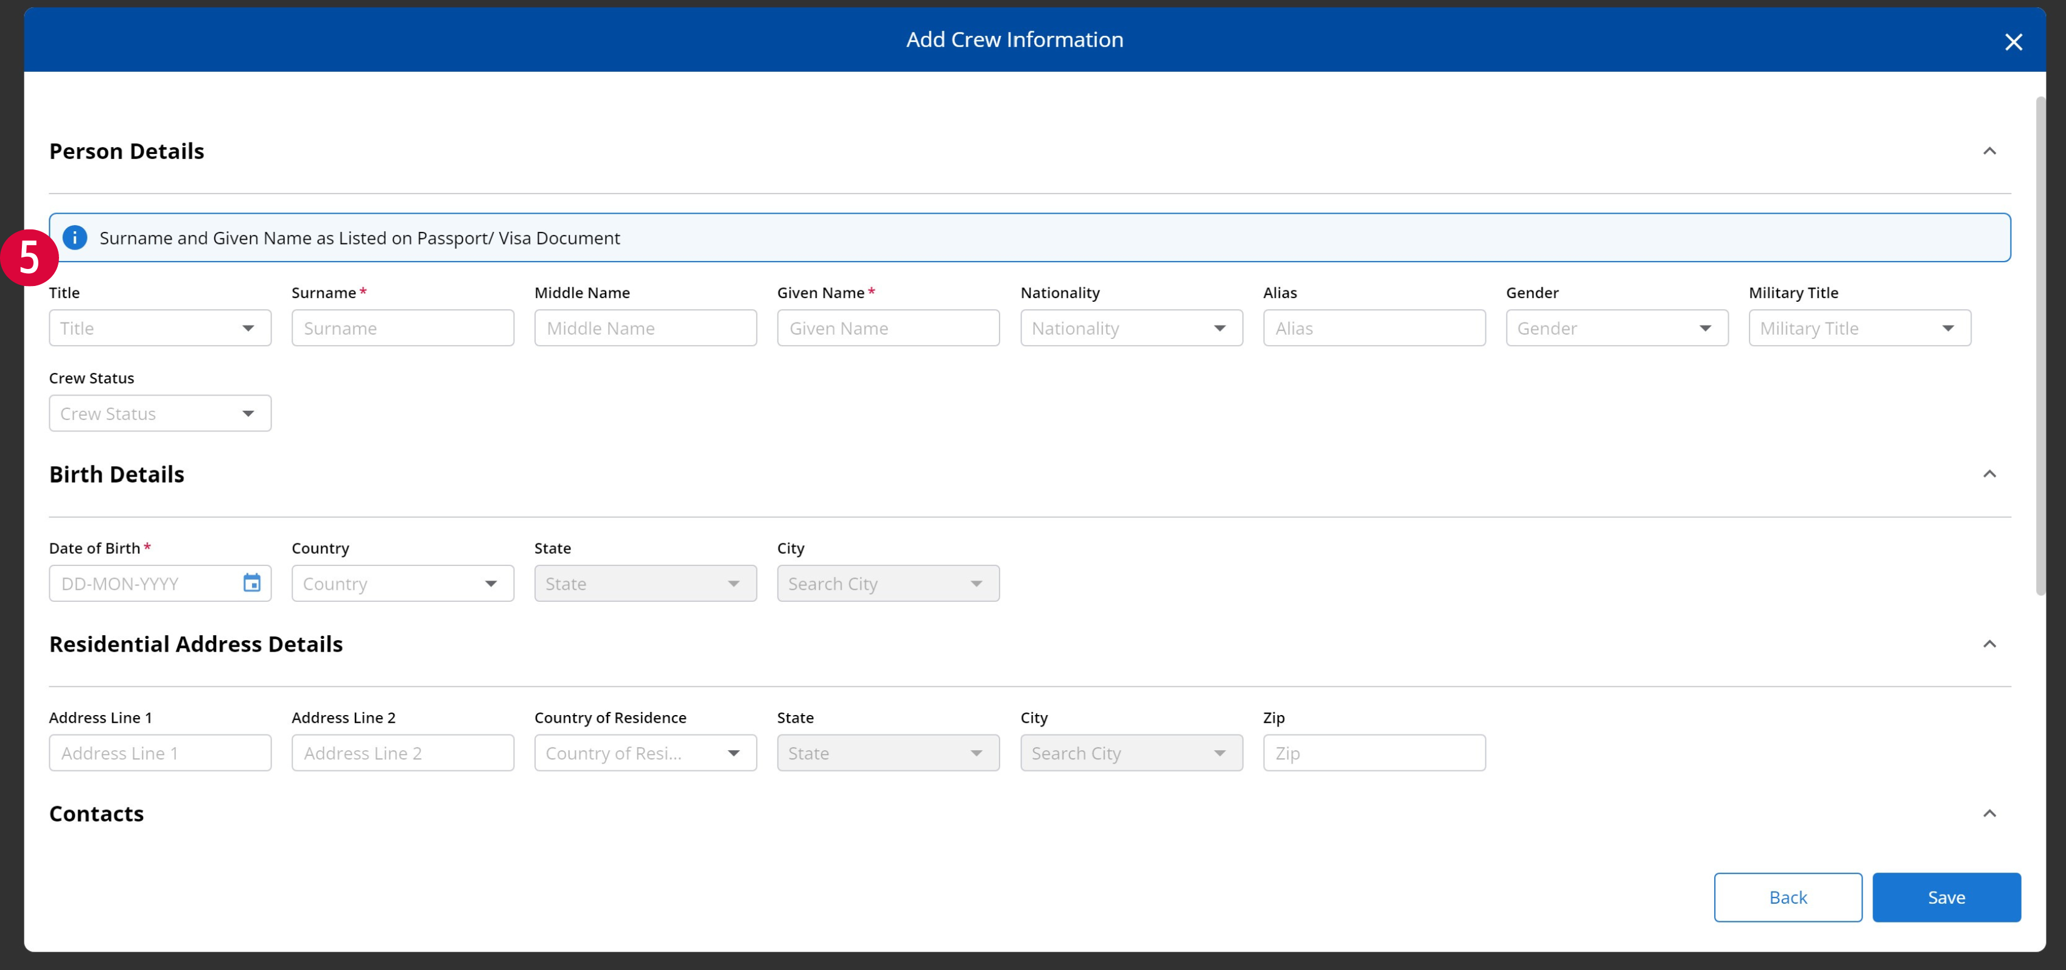Open the Nationality dropdown
2066x970 pixels.
click(x=1132, y=328)
